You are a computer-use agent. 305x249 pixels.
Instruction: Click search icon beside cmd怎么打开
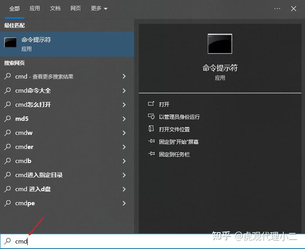tap(7, 104)
